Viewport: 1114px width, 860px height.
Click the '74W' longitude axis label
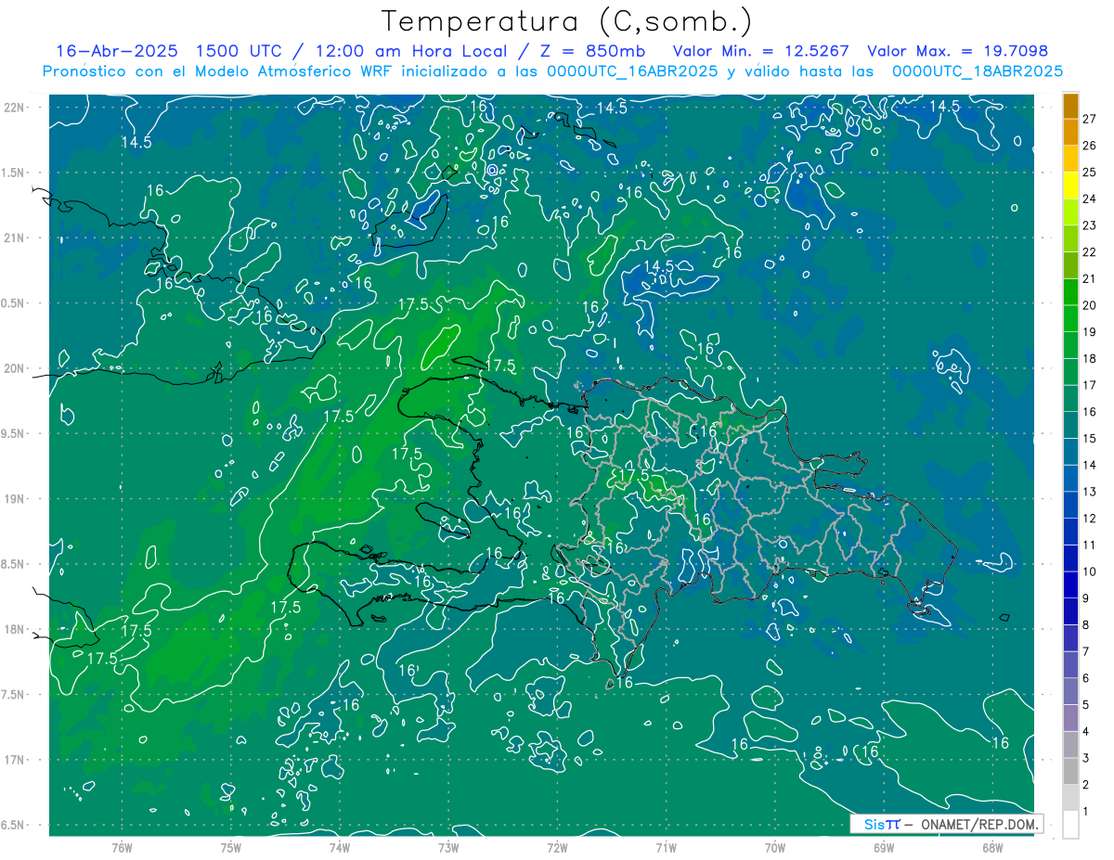340,847
